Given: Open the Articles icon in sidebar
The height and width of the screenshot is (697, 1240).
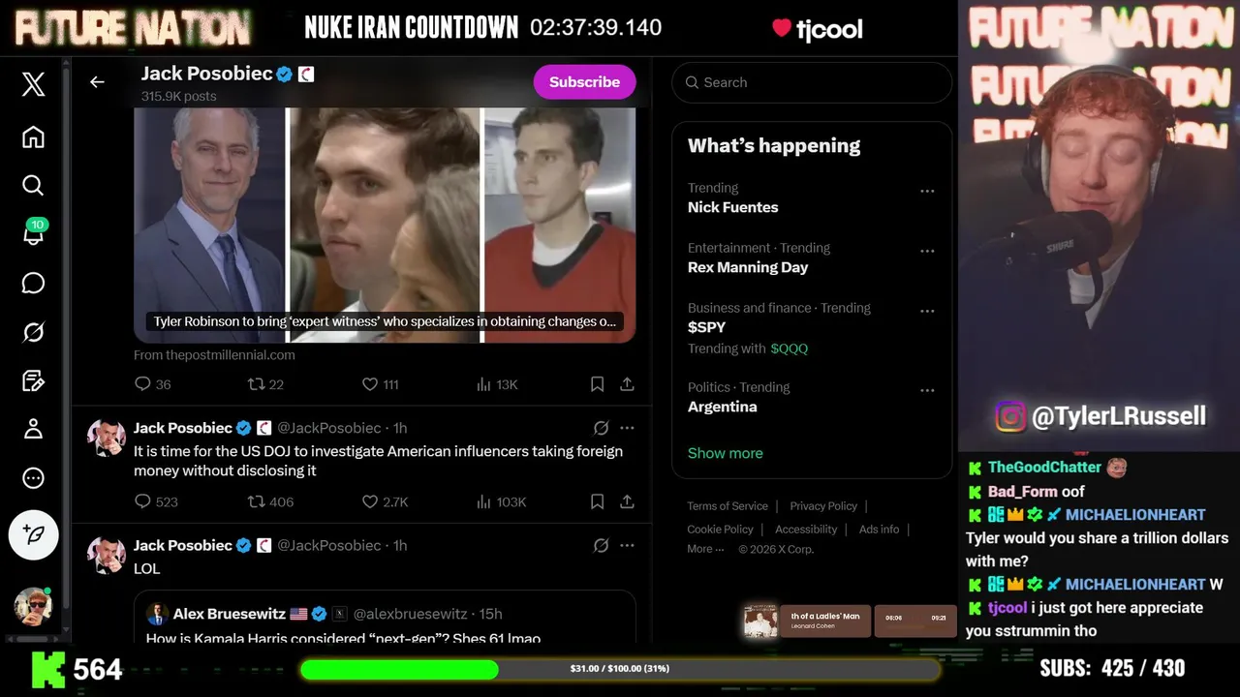Looking at the screenshot, I should point(33,380).
